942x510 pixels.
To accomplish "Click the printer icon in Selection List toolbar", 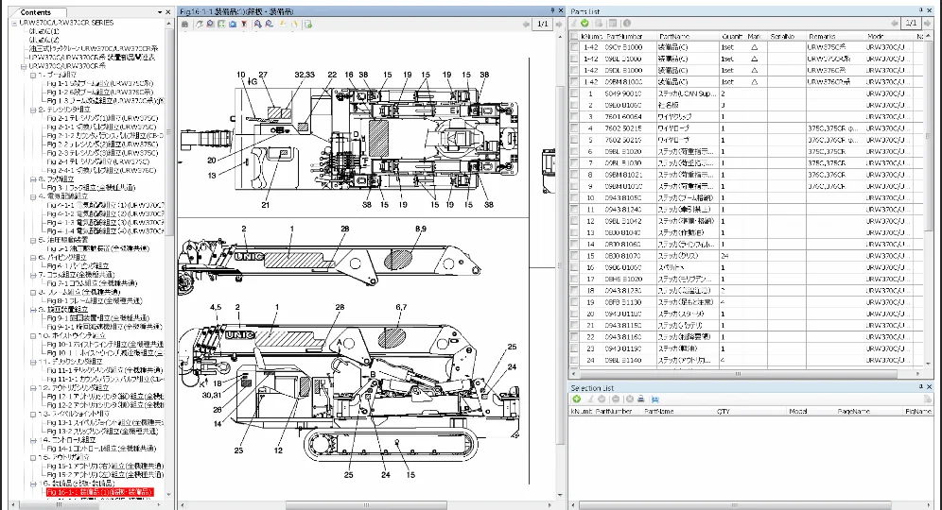I will [x=640, y=399].
